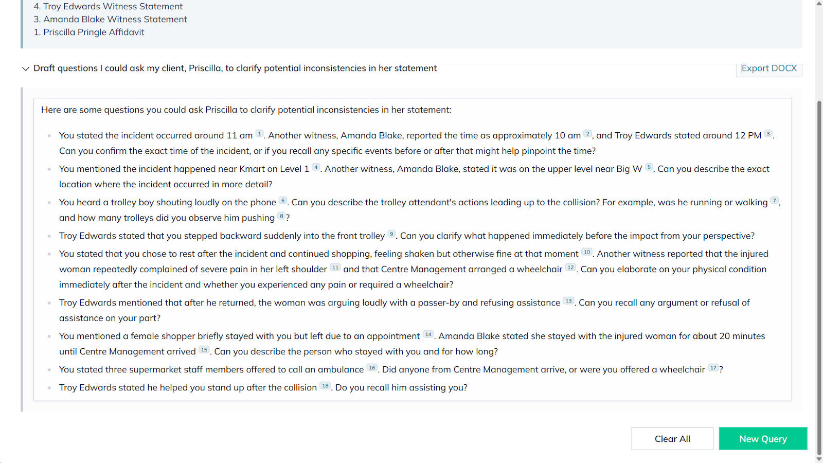Image resolution: width=823 pixels, height=463 pixels.
Task: Click citation 16 after call an ambulance
Action: (372, 368)
